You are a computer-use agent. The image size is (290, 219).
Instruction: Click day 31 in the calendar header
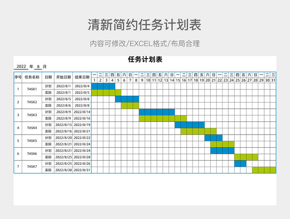tap(273, 80)
